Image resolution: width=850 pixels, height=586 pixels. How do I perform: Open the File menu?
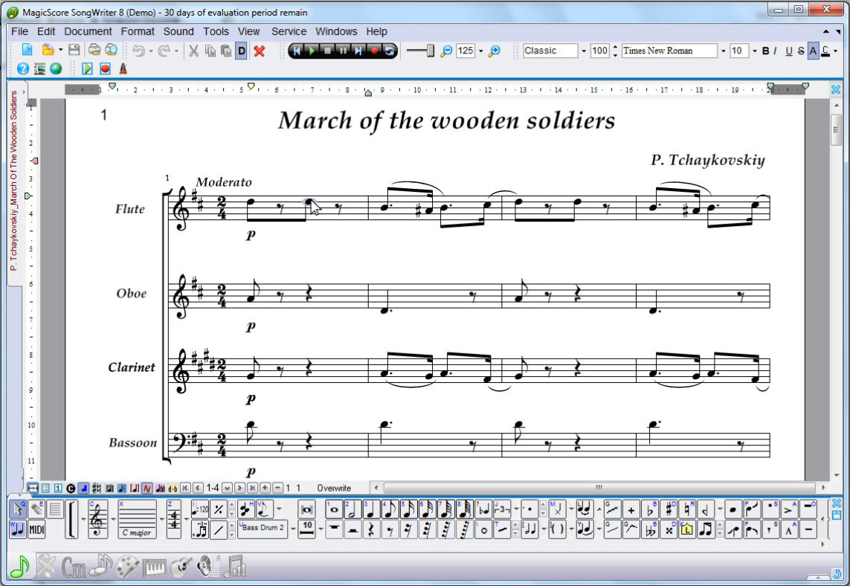point(19,31)
